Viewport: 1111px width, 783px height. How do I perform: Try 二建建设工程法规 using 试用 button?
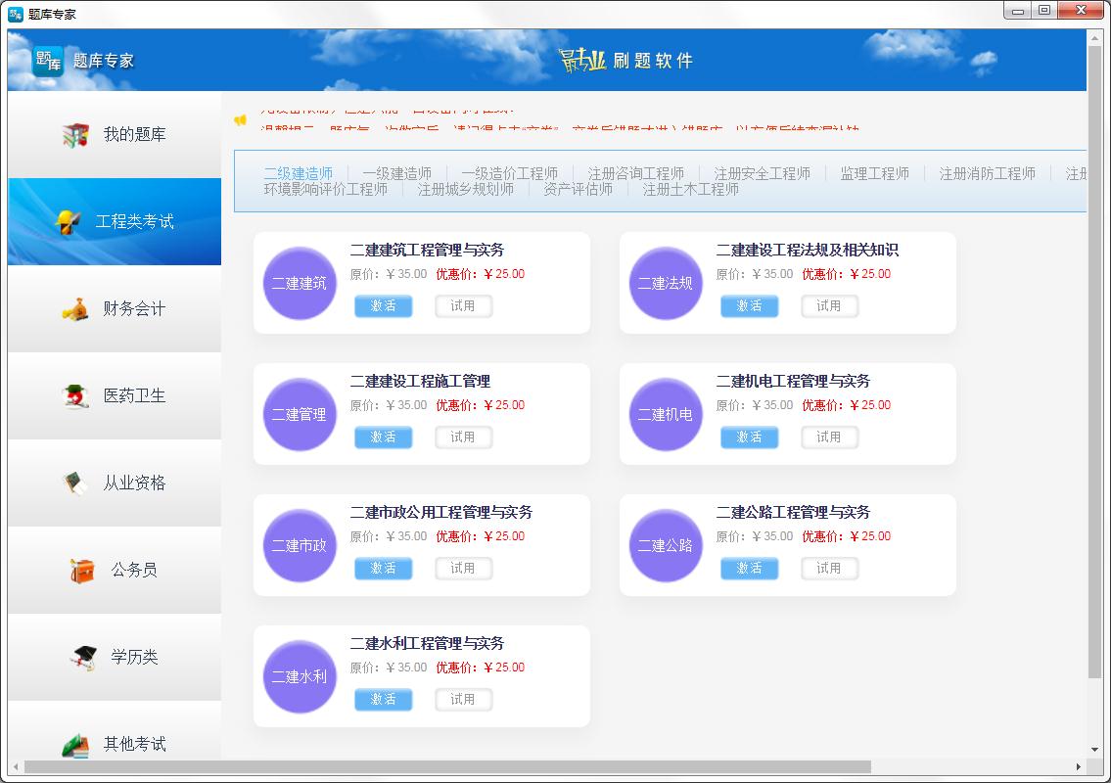click(829, 305)
